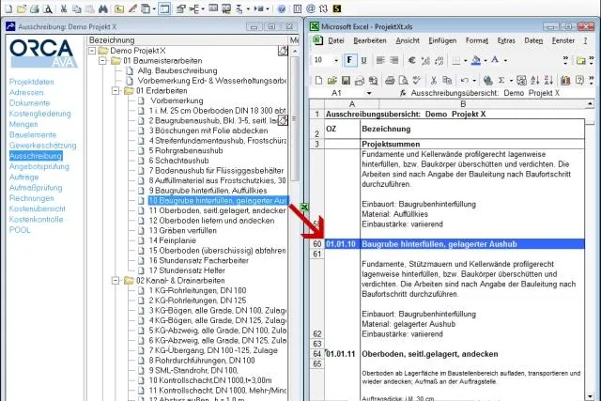The image size is (601, 401).
Task: Click the Open file icon in Excel toolbar
Action: click(x=331, y=80)
